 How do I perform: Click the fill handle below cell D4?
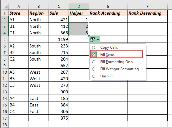pos(89,36)
